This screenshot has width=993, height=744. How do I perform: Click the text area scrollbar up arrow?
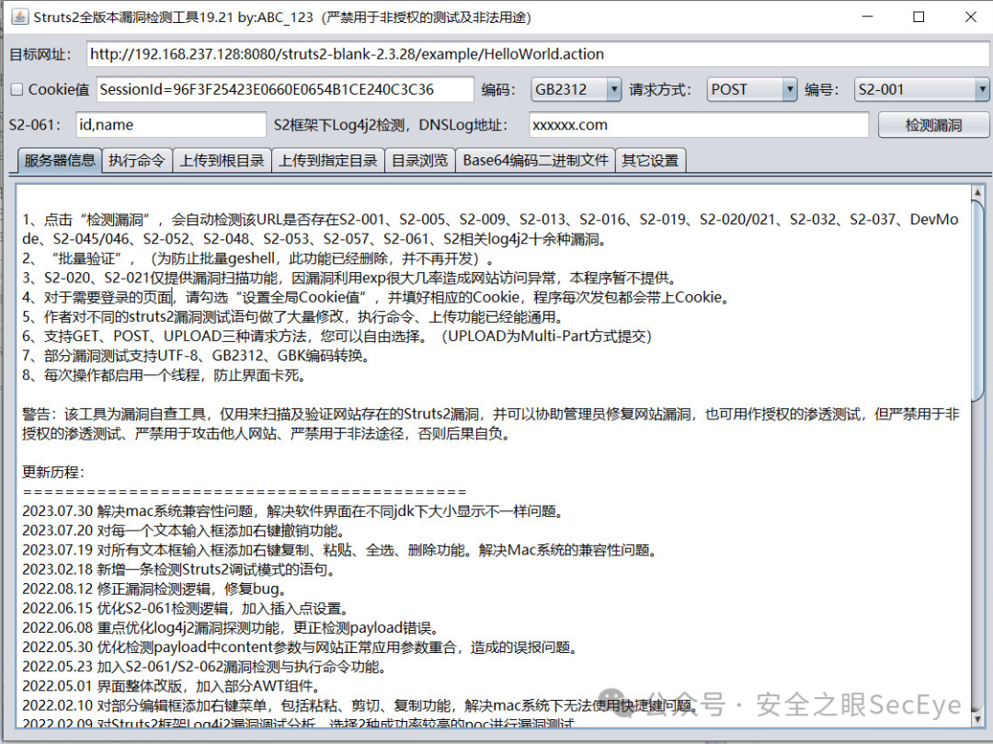(x=977, y=191)
